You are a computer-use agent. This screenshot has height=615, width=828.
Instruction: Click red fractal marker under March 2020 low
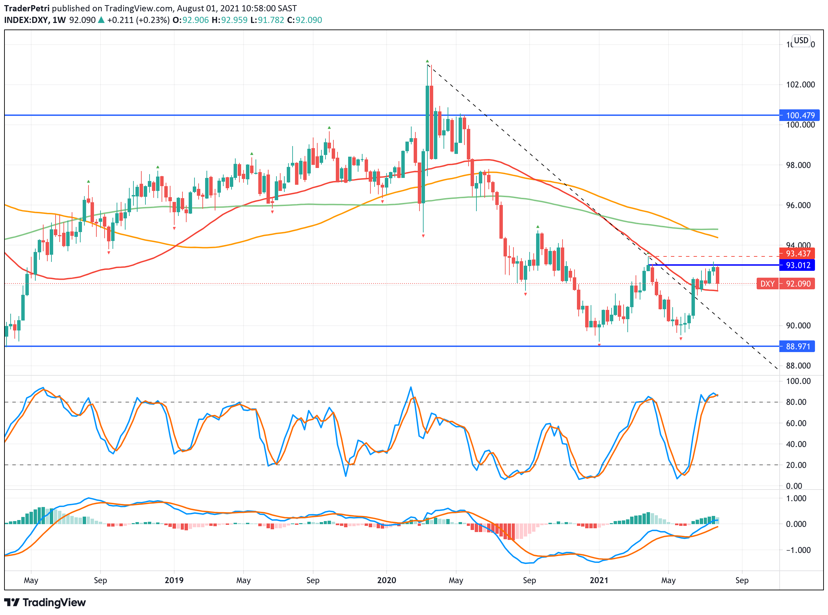coord(423,236)
